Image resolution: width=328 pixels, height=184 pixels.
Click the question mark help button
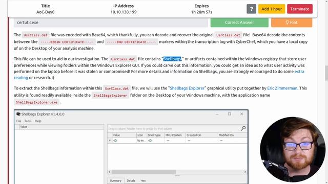pyautogui.click(x=251, y=9)
